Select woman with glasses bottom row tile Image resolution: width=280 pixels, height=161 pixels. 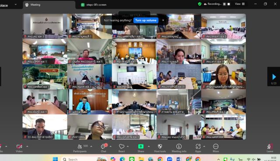90,127
